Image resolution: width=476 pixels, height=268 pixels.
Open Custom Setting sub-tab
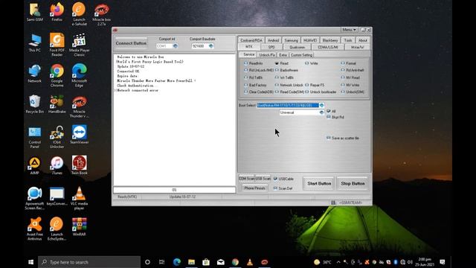(301, 55)
